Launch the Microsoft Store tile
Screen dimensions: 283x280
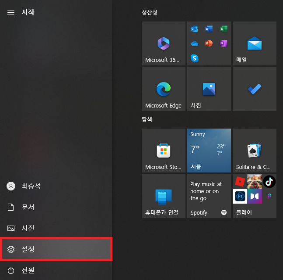click(x=163, y=151)
